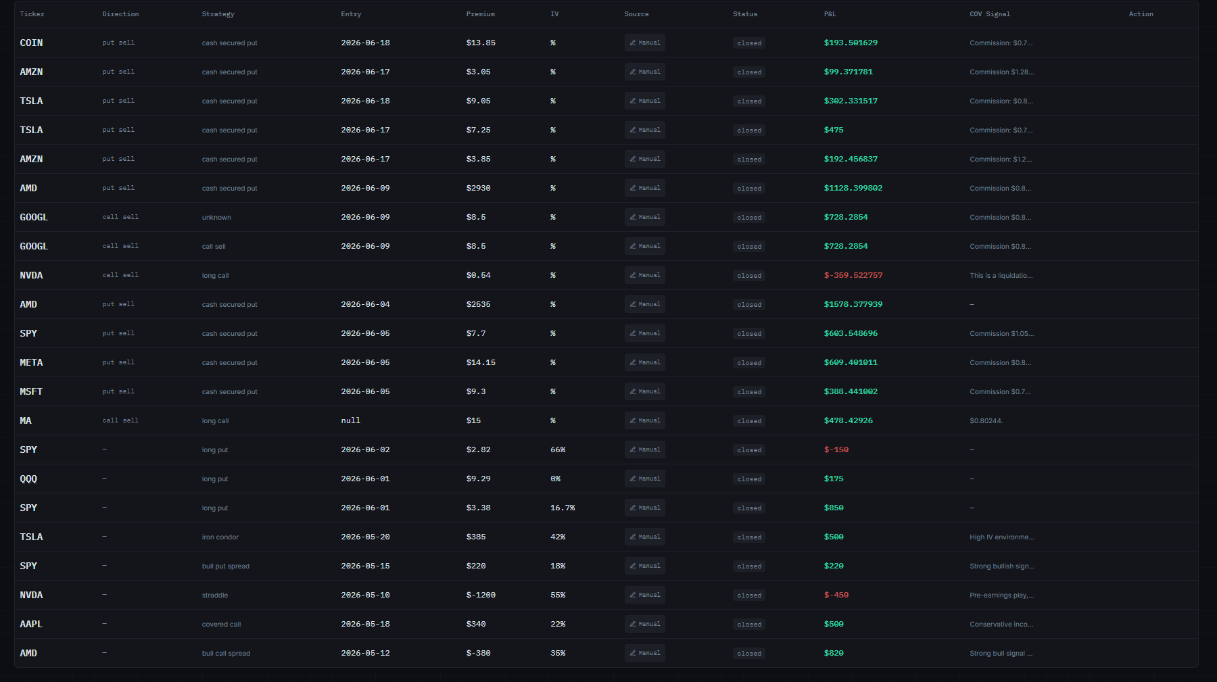Click the premium value $2930

coord(478,188)
